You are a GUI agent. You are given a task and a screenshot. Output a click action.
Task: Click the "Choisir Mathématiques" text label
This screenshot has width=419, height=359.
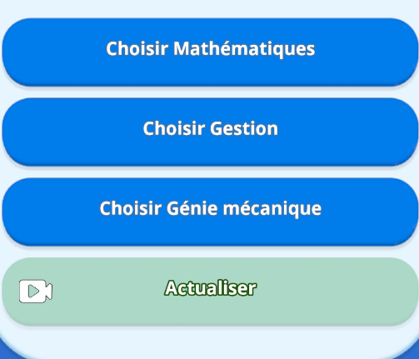(x=211, y=48)
